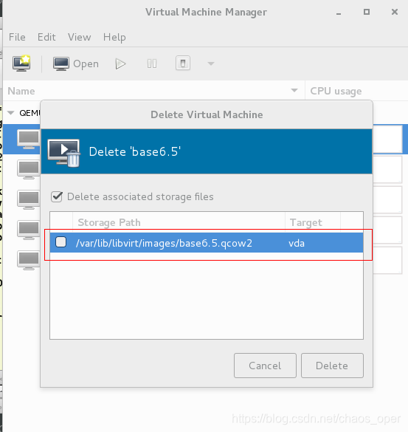This screenshot has width=408, height=432.
Task: Select the third VM monitor icon in list
Action: pyautogui.click(x=29, y=199)
